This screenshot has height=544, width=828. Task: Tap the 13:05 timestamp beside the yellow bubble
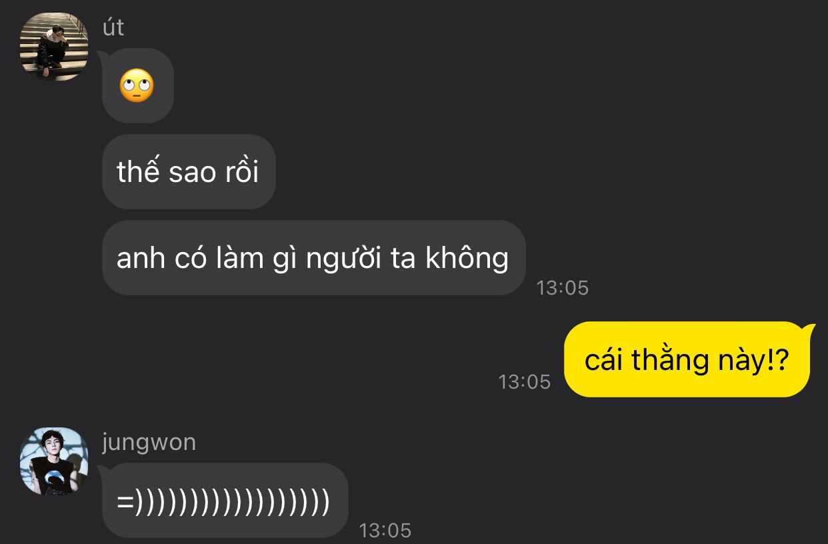tap(525, 381)
